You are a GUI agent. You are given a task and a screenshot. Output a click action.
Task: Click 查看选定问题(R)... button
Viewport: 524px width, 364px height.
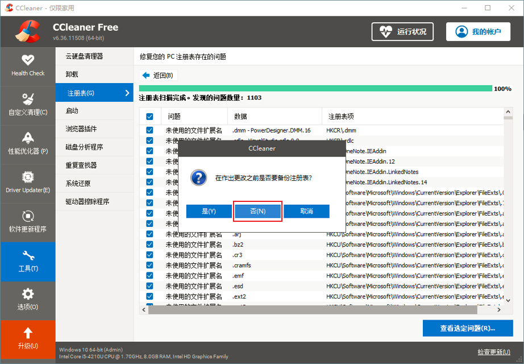coord(468,328)
